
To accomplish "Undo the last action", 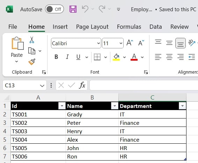I will click(x=85, y=9).
